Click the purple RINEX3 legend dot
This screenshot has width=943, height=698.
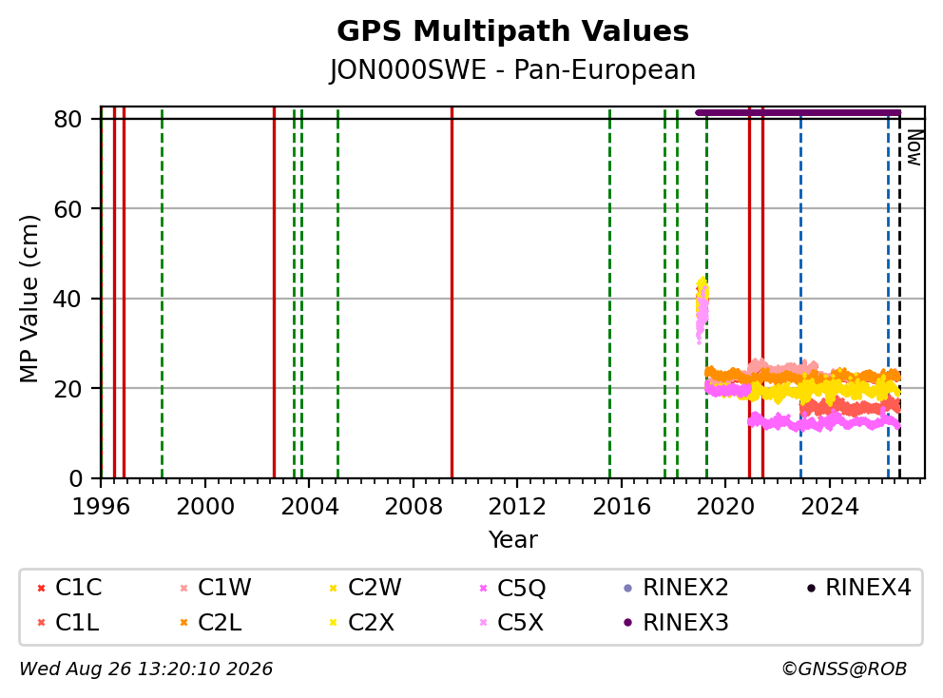(x=628, y=623)
